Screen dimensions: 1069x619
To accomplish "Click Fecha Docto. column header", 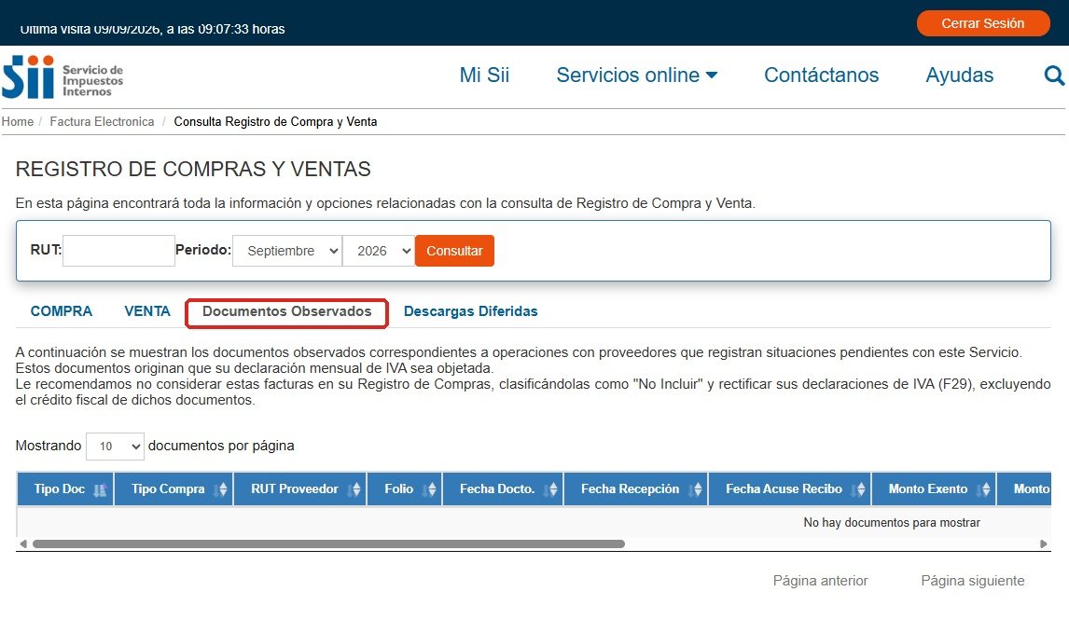I will tap(503, 488).
